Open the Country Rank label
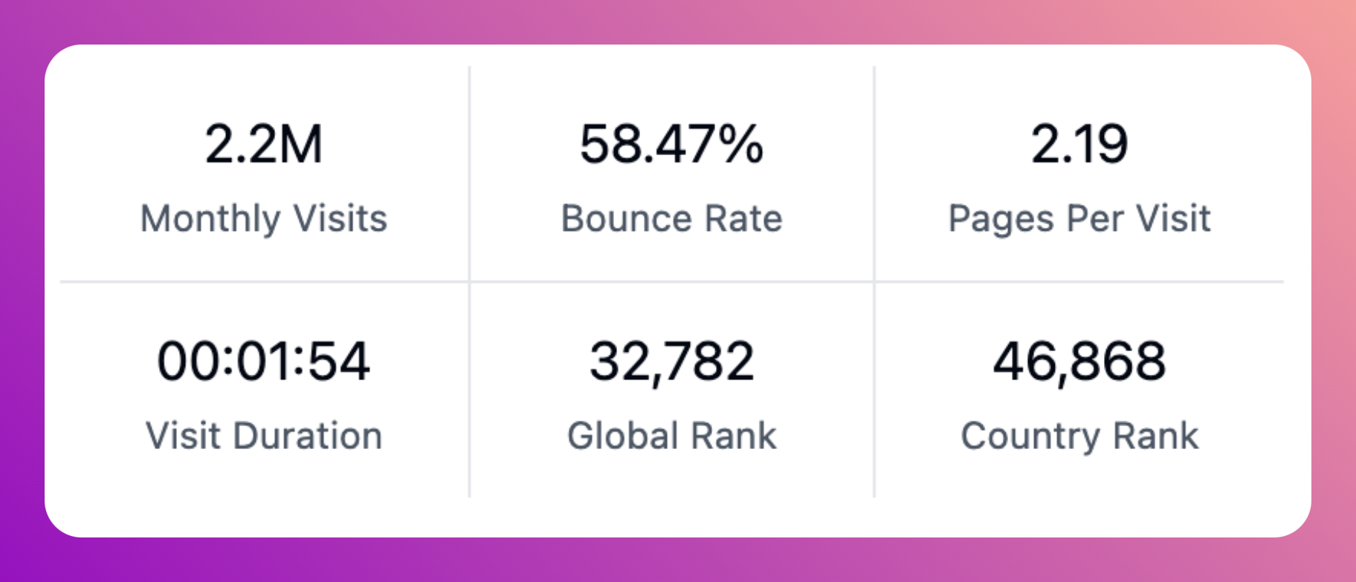The image size is (1356, 582). pyautogui.click(x=1079, y=436)
